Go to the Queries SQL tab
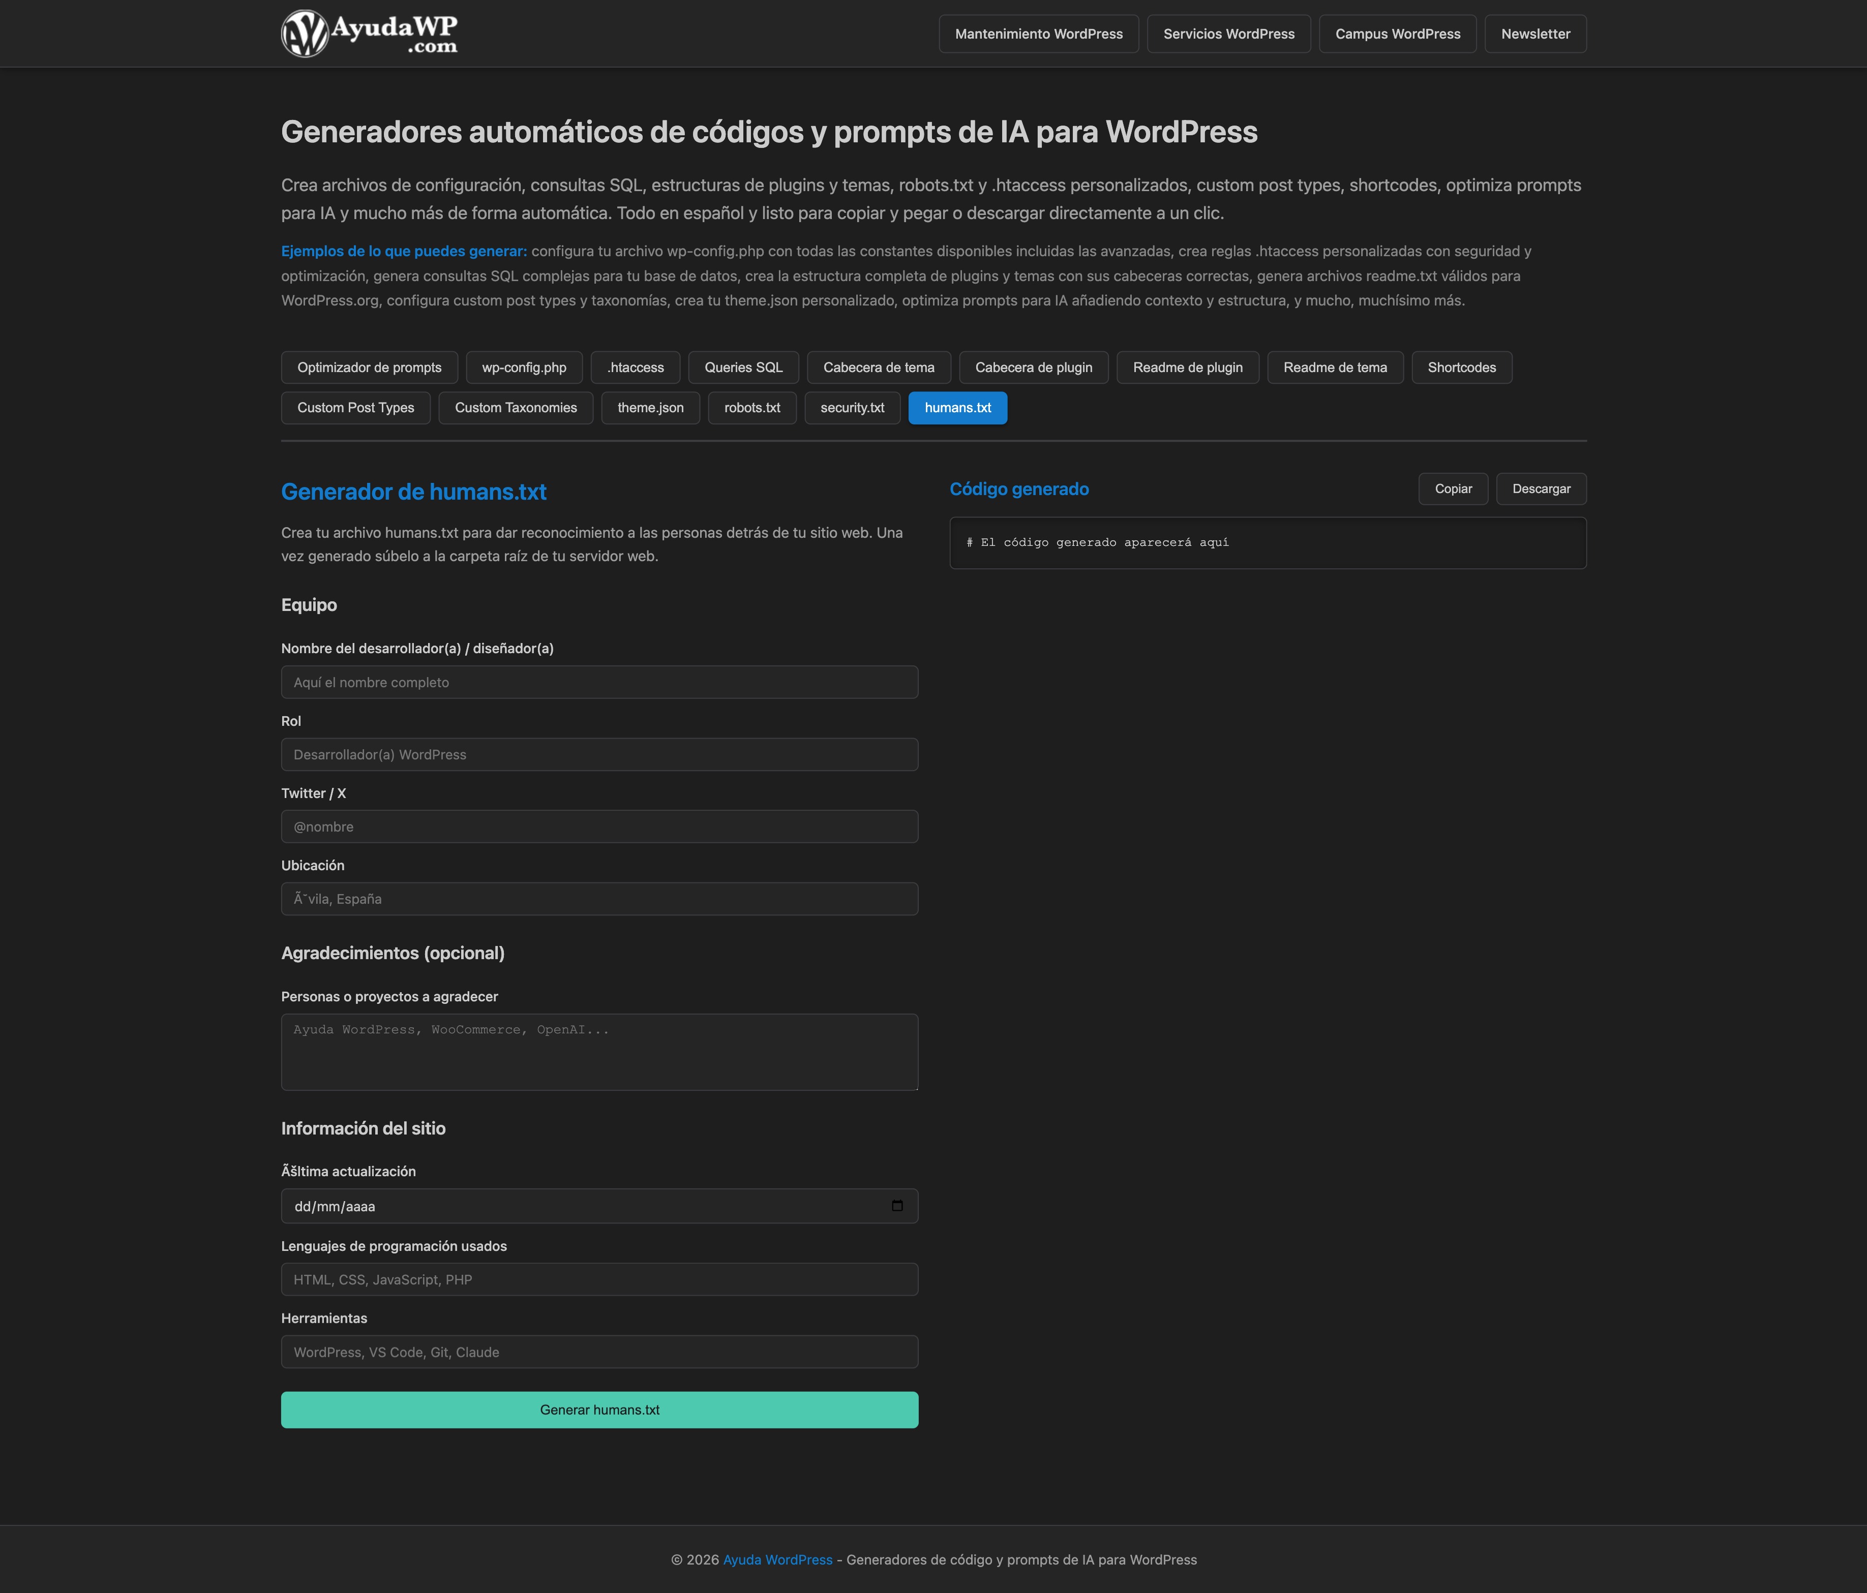Image resolution: width=1867 pixels, height=1593 pixels. [742, 366]
